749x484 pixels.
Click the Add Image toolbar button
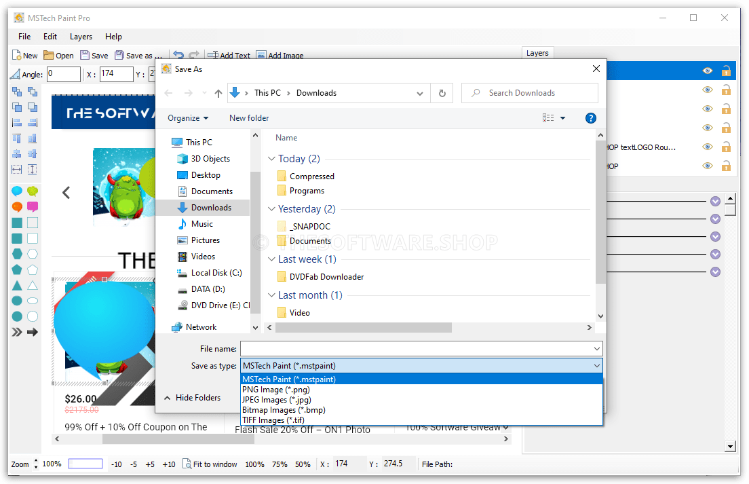click(280, 56)
